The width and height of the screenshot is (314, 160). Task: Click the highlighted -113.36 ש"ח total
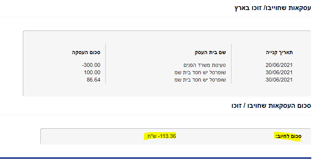pos(161,136)
